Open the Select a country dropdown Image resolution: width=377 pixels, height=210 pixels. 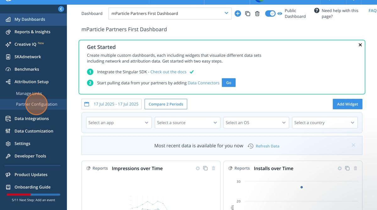point(325,123)
